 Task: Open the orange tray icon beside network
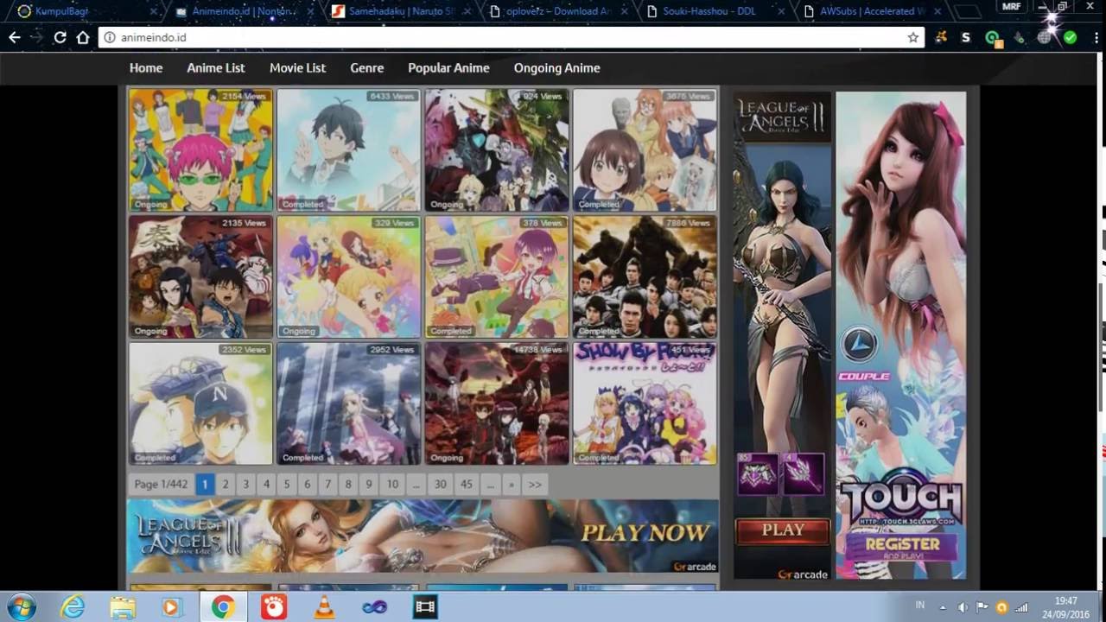tap(1002, 606)
